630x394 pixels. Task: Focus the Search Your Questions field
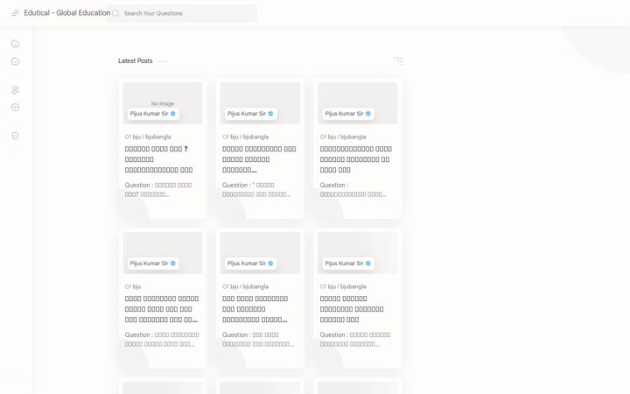coord(182,13)
